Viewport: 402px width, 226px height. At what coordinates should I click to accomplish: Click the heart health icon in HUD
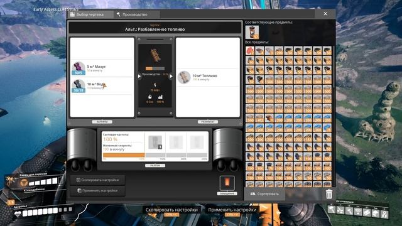point(18,213)
